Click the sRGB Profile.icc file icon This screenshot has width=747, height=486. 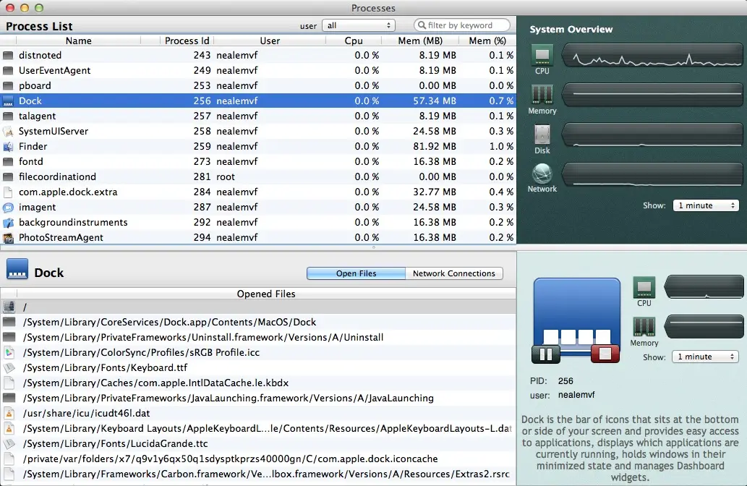pyautogui.click(x=9, y=353)
